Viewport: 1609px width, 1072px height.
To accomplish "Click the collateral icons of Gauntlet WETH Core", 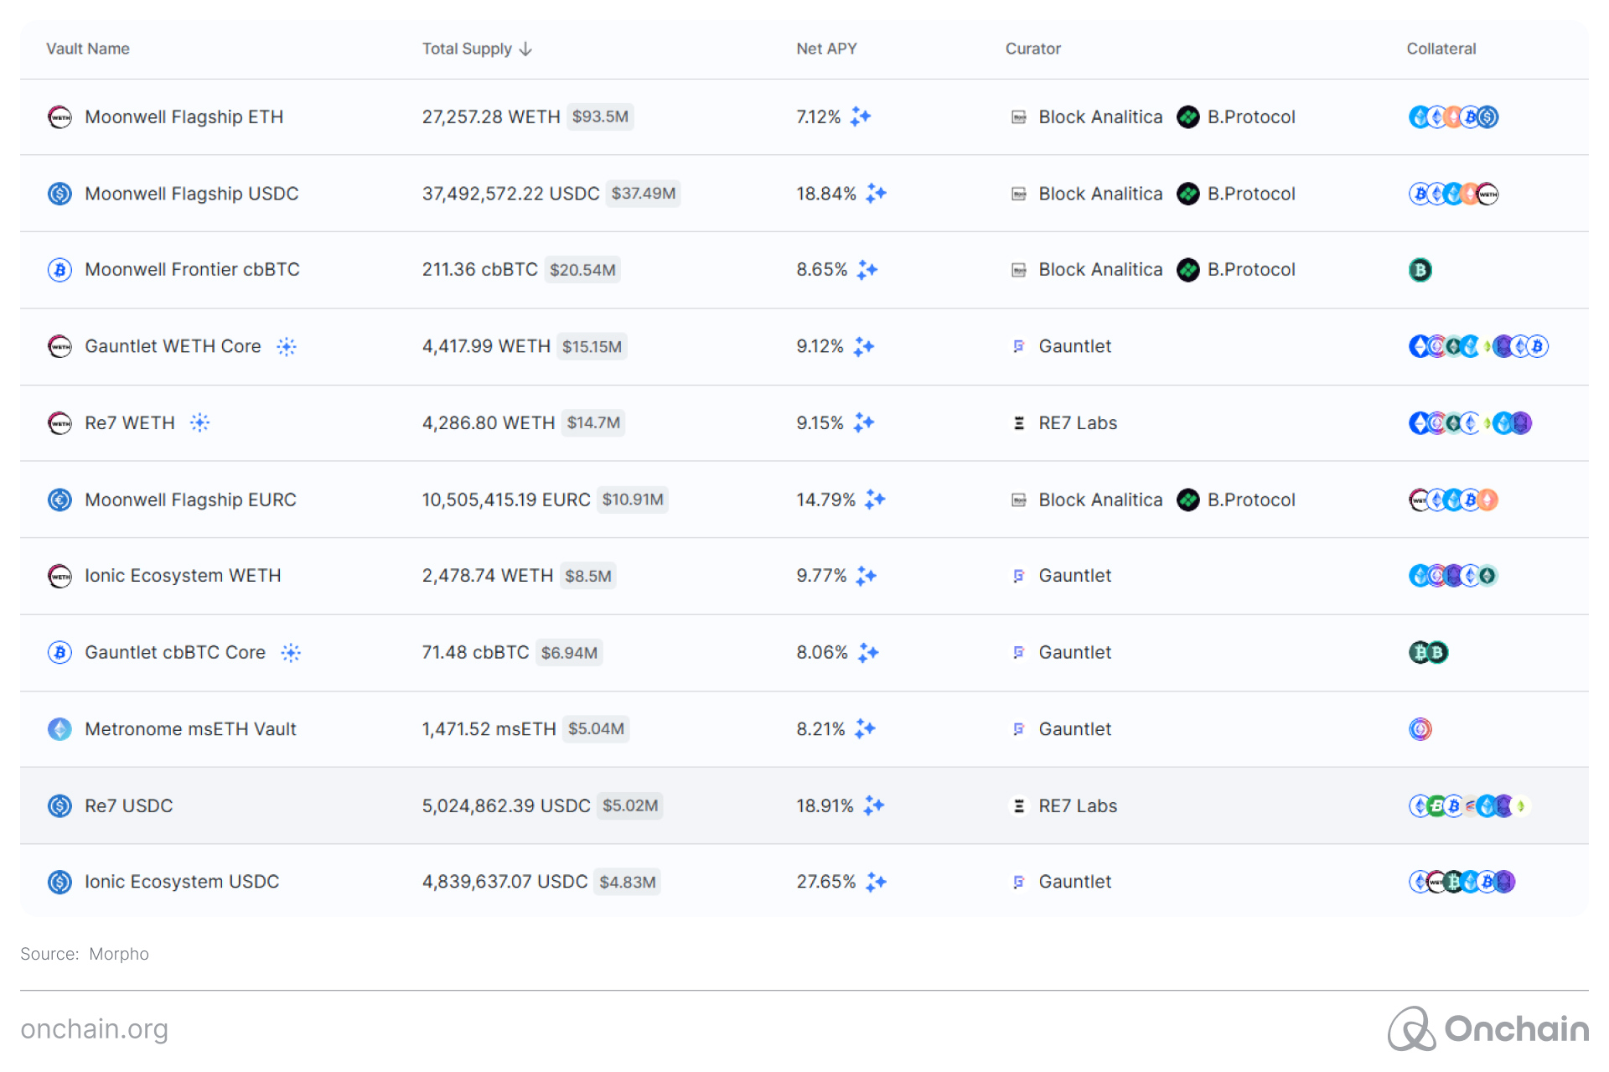I will [x=1478, y=346].
